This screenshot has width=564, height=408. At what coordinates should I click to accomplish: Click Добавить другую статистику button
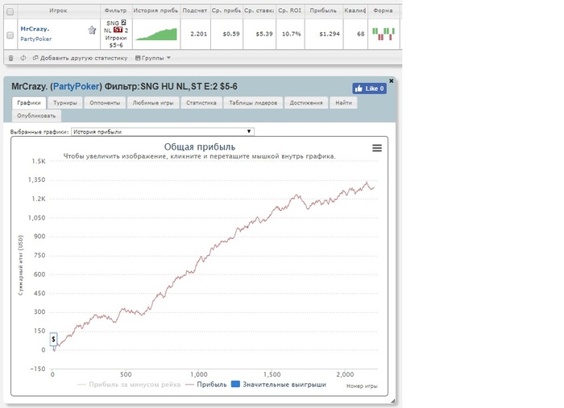point(80,58)
